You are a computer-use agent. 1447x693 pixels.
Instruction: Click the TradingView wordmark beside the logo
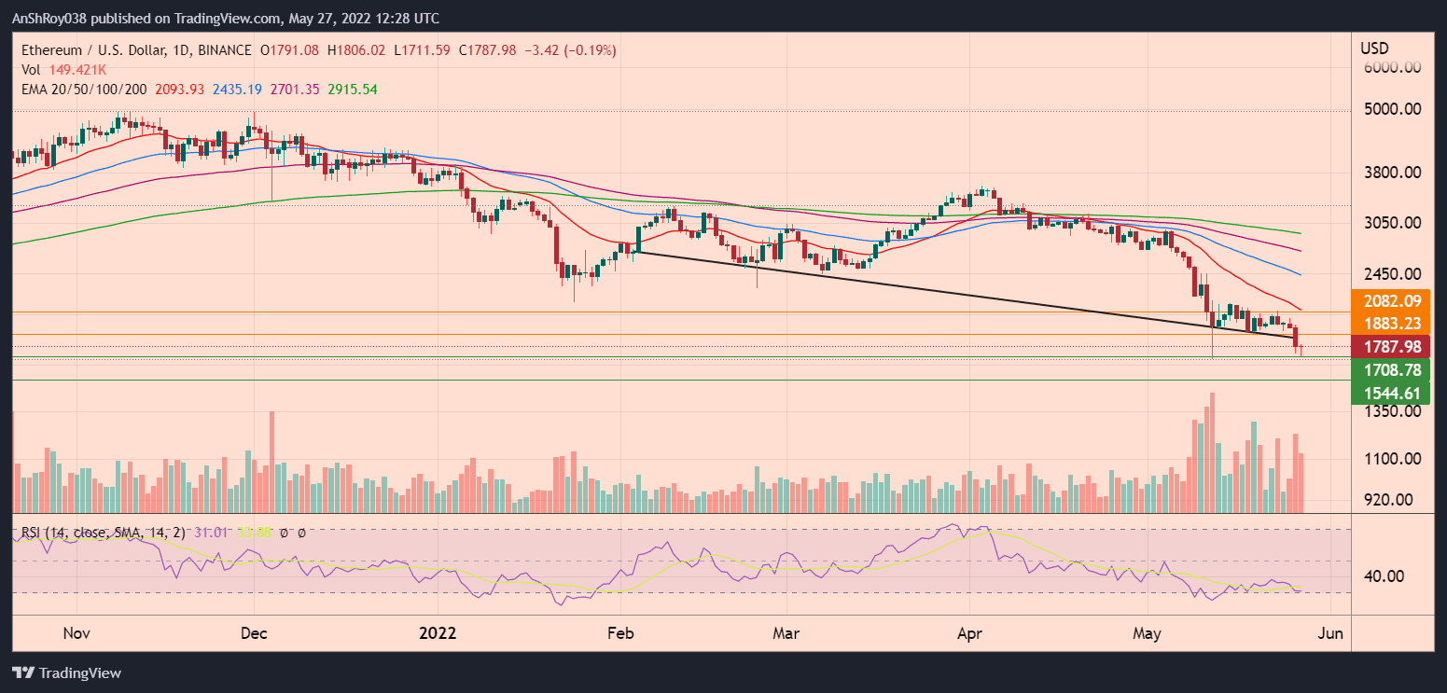[79, 672]
